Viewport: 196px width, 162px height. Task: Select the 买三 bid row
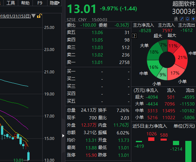point(98,86)
